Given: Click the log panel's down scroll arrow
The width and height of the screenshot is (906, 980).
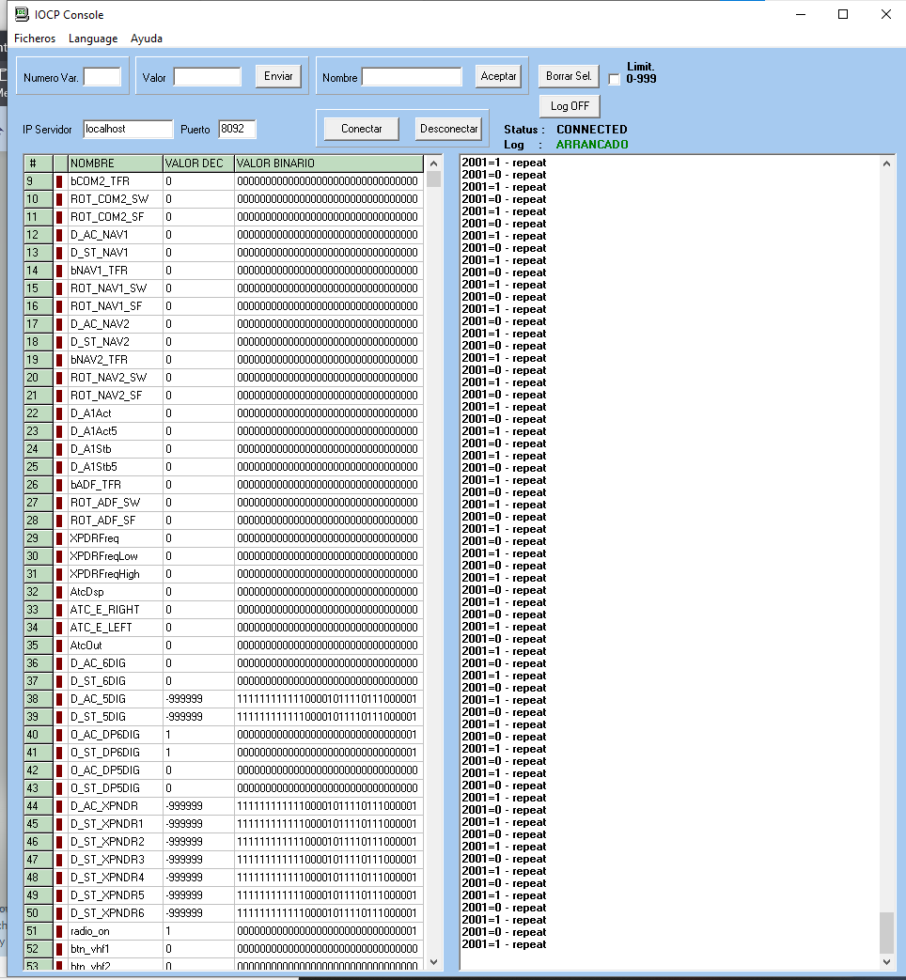Looking at the screenshot, I should pos(887,962).
